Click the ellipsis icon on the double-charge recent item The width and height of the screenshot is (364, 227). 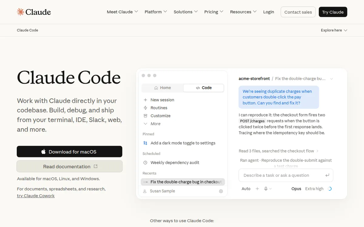[x=145, y=182]
